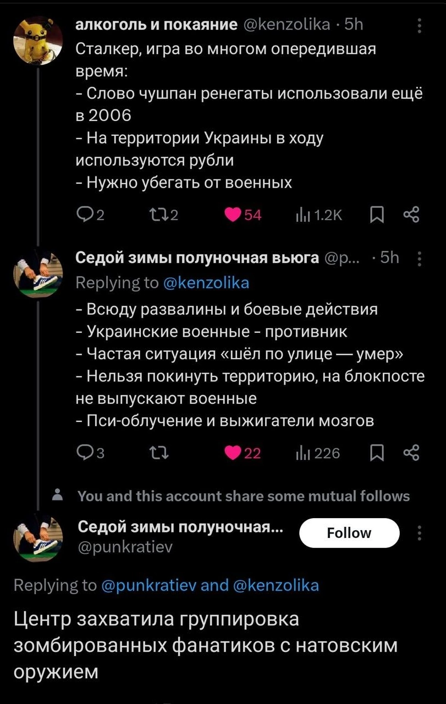Like the tweet with 22 likes

tap(234, 453)
